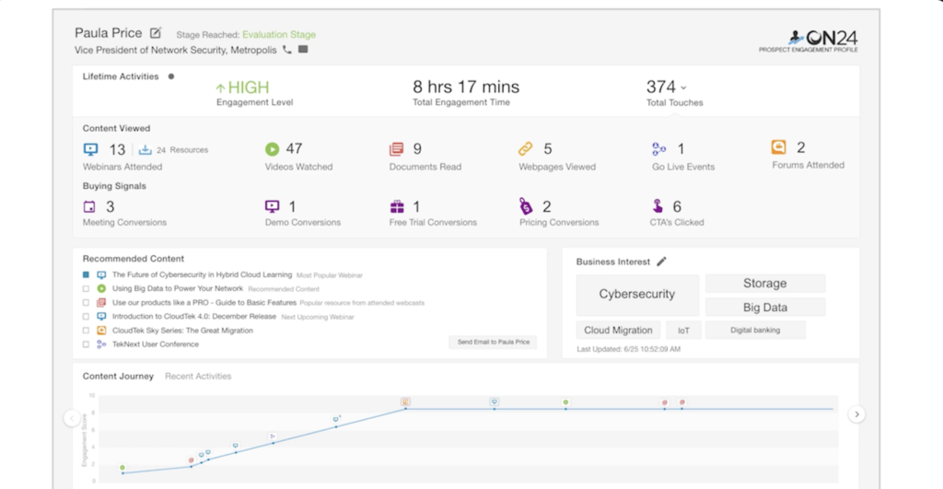Switch to the Recent Activities tab
This screenshot has width=943, height=489.
pos(198,376)
